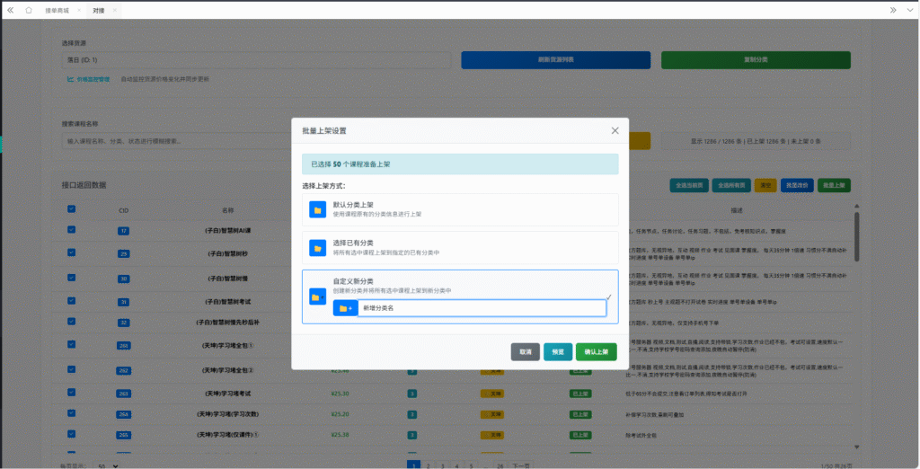Click the 确认上架 button
Image resolution: width=920 pixels, height=469 pixels.
click(596, 351)
